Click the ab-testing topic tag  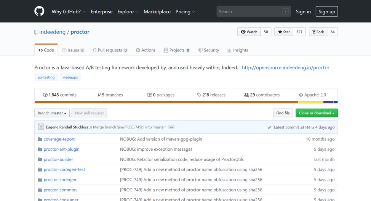[x=46, y=77]
